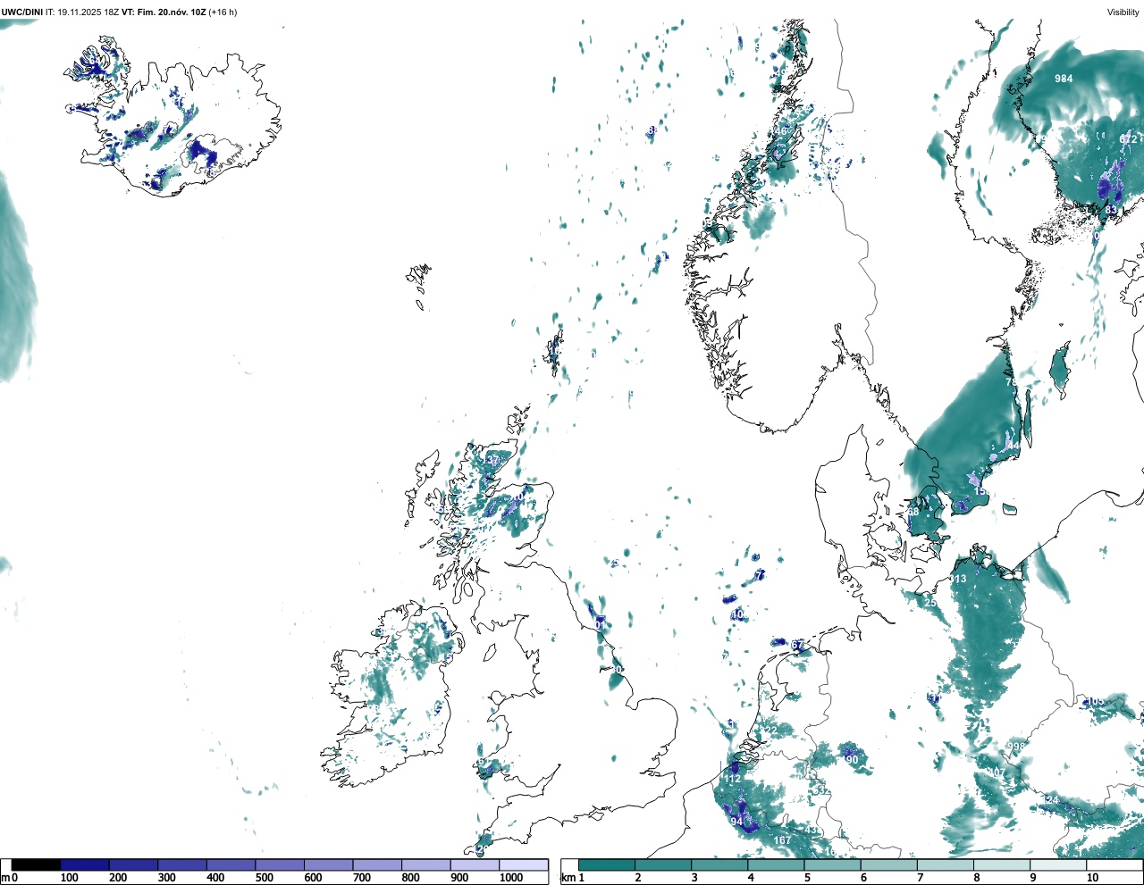
Task: Click the '112' value near the Belgian coast
Action: tap(732, 779)
